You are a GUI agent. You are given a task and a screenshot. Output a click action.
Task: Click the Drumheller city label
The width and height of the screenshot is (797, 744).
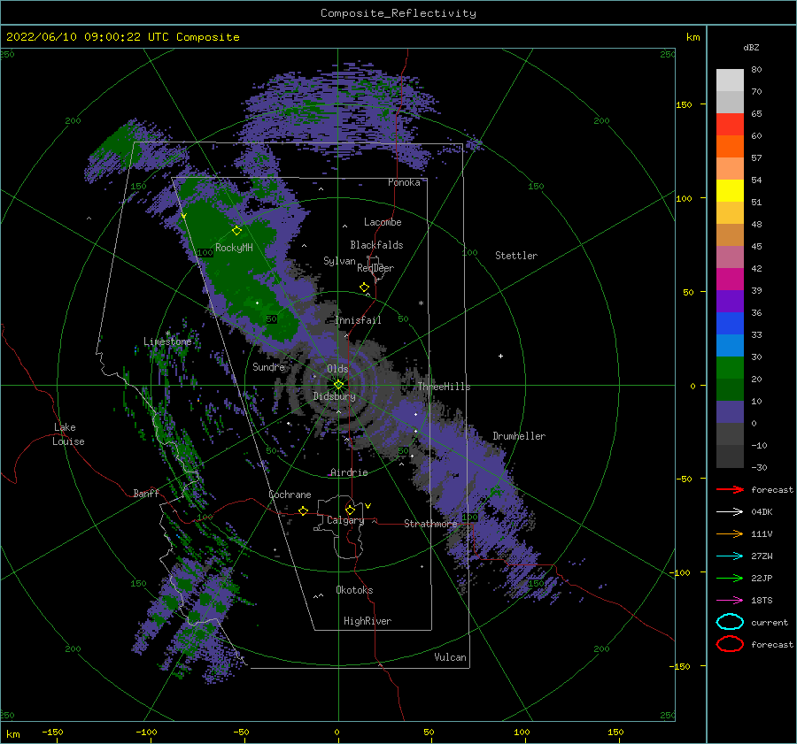click(x=519, y=436)
